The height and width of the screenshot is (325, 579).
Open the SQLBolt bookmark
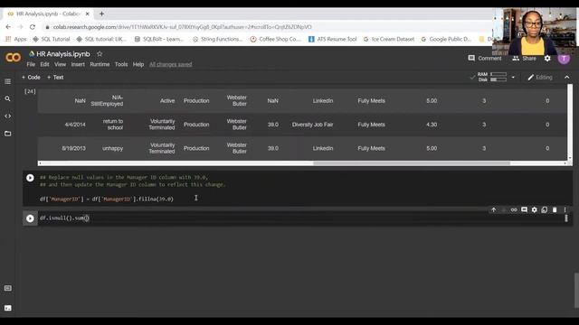tap(159, 39)
